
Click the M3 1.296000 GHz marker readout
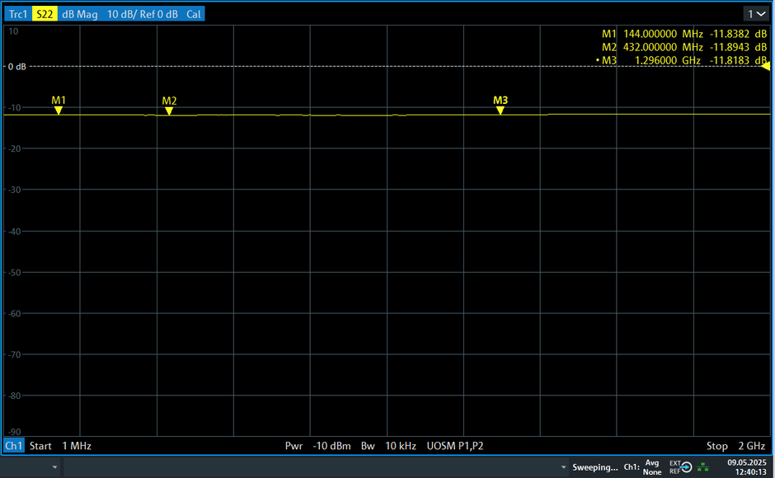click(x=682, y=60)
